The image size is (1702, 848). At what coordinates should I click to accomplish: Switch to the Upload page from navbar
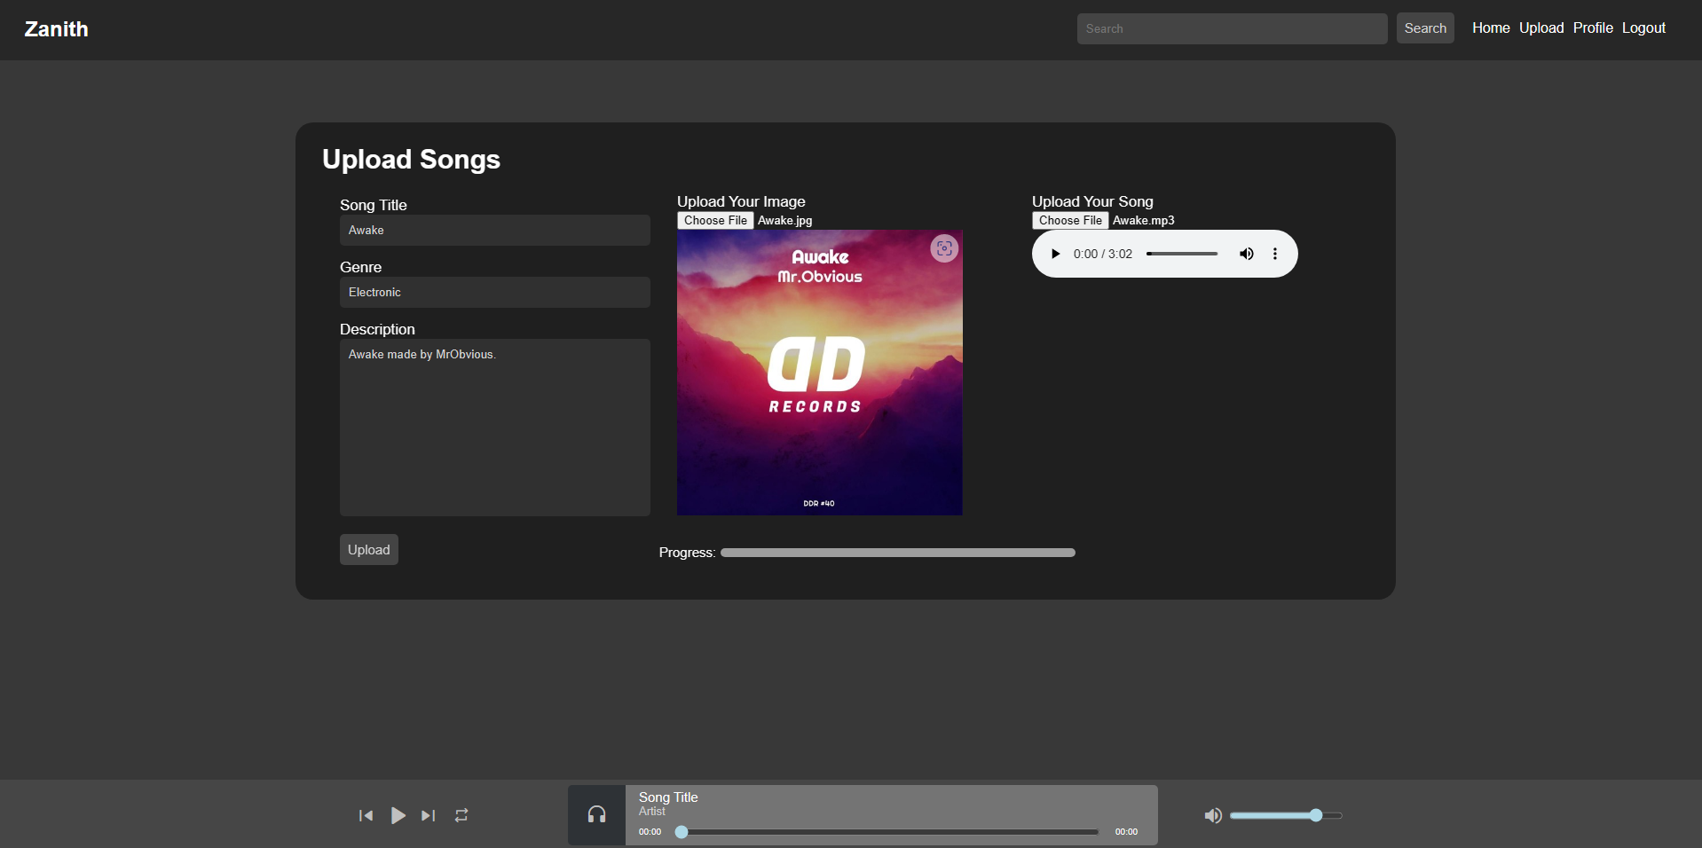(1541, 27)
